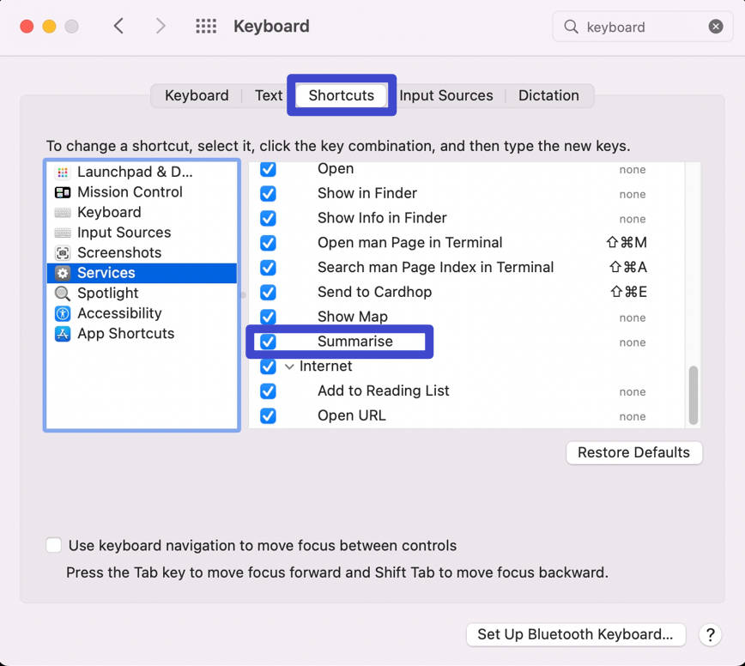745x666 pixels.
Task: Click the show-all preferences grid icon
Action: point(206,27)
